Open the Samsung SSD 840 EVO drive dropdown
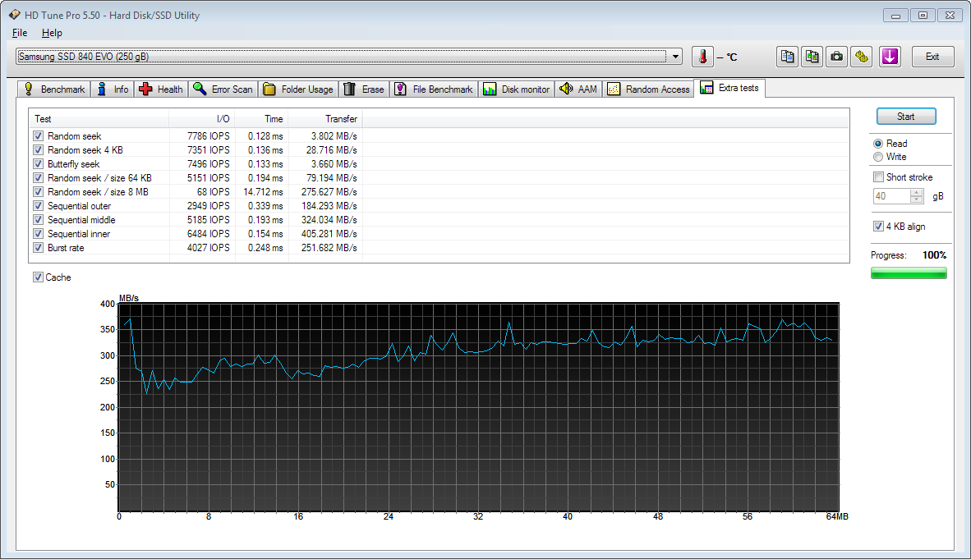The height and width of the screenshot is (559, 971). (x=675, y=57)
